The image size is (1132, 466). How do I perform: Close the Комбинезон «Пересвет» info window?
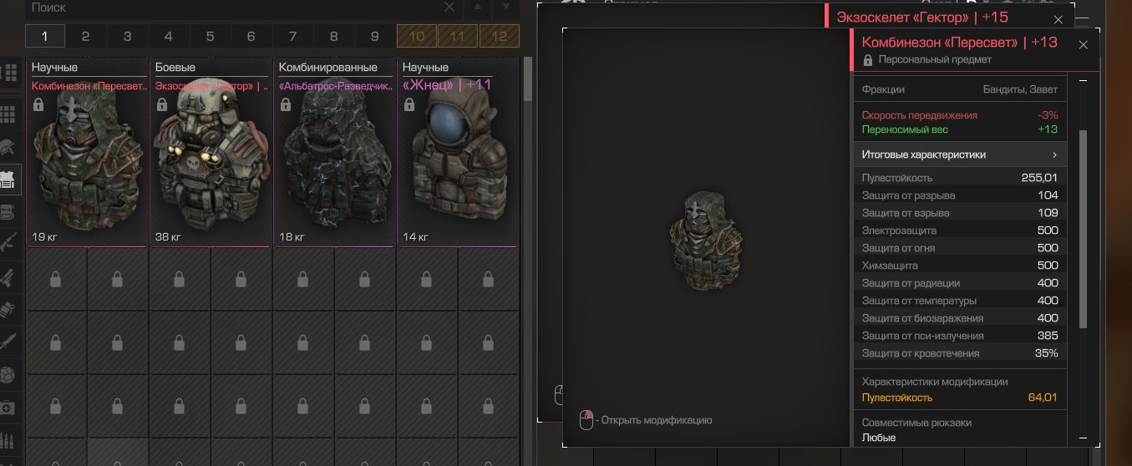1084,45
